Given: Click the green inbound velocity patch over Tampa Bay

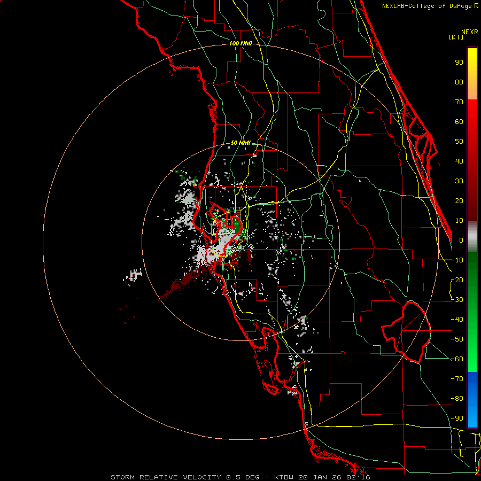Looking at the screenshot, I should pyautogui.click(x=236, y=226).
